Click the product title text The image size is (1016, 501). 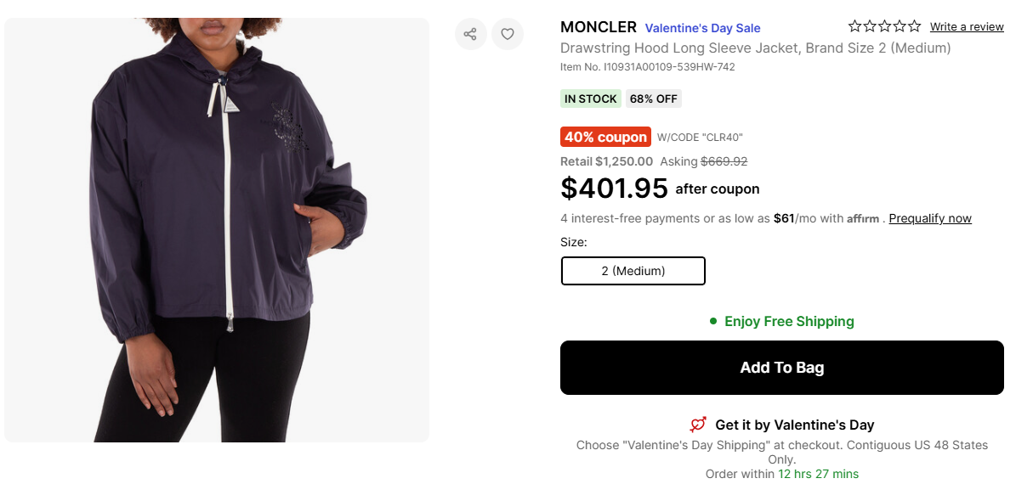755,48
